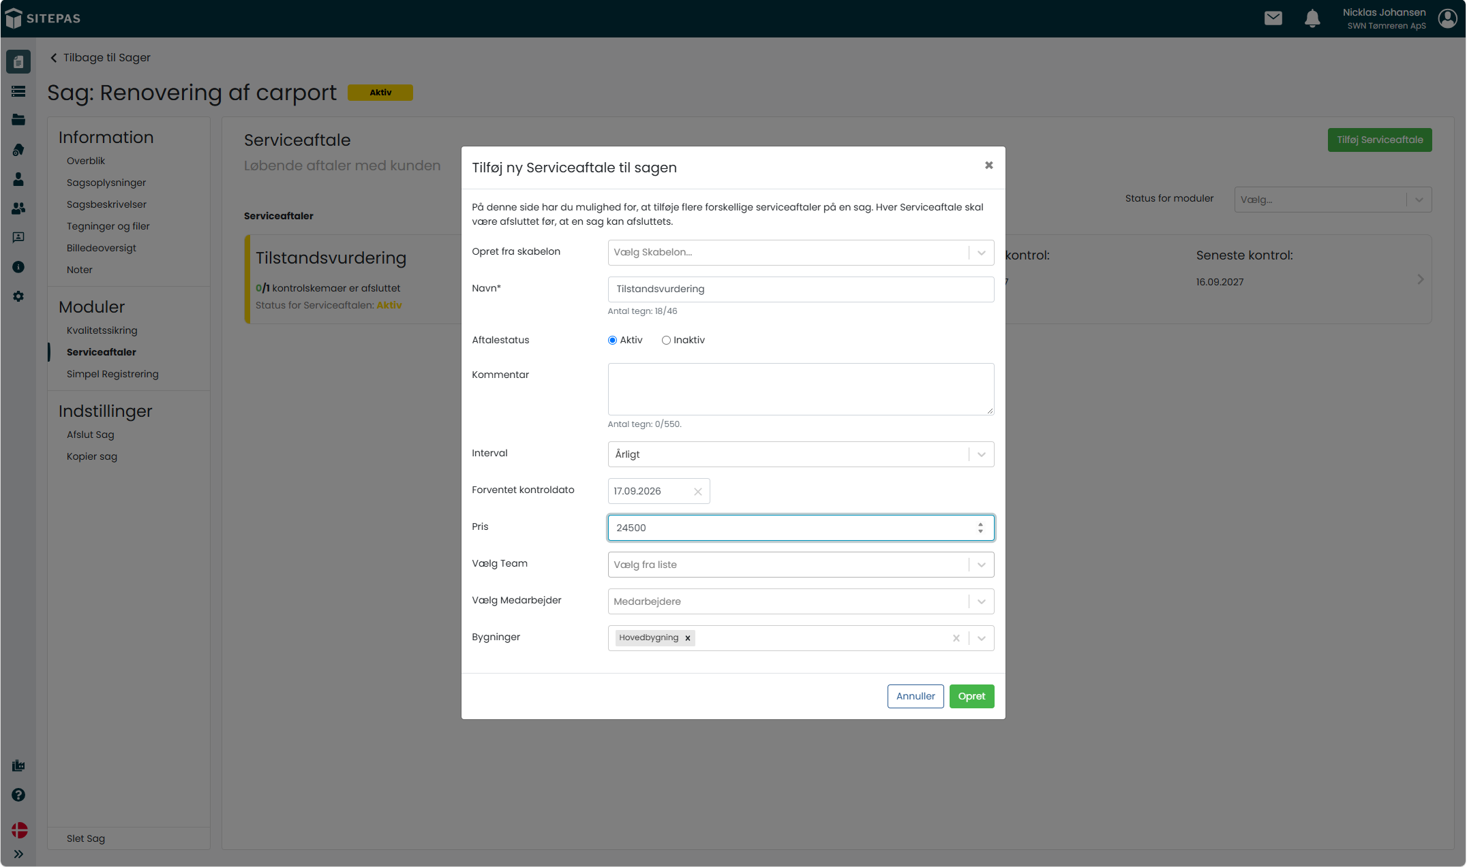
Task: Go back via Tilbage til Sager link
Action: [x=100, y=58]
